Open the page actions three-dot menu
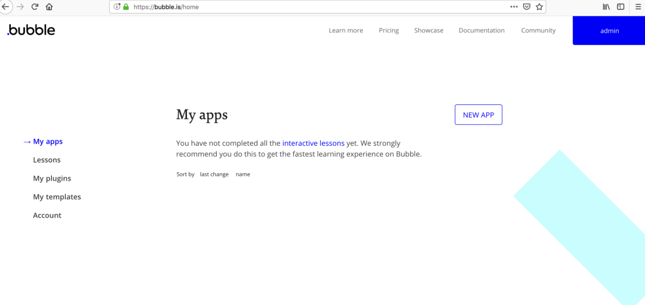The width and height of the screenshot is (645, 305). [514, 7]
